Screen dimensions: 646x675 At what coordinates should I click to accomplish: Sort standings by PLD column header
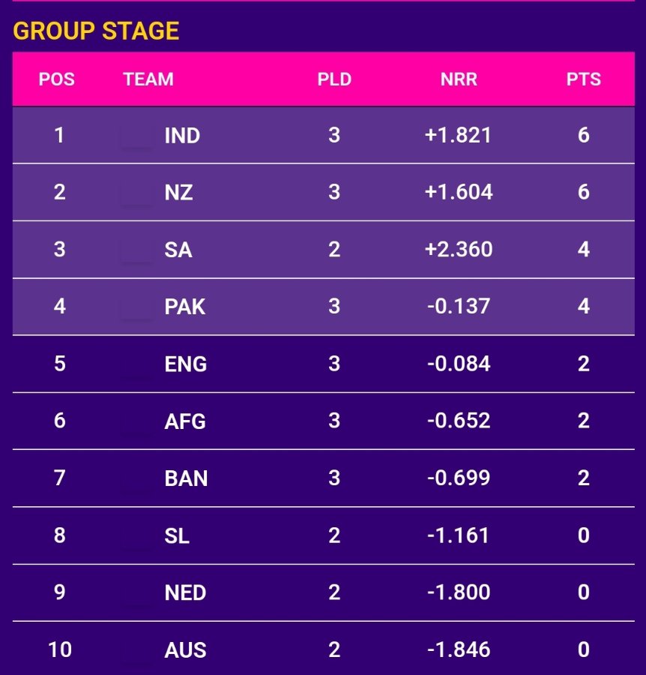[334, 79]
